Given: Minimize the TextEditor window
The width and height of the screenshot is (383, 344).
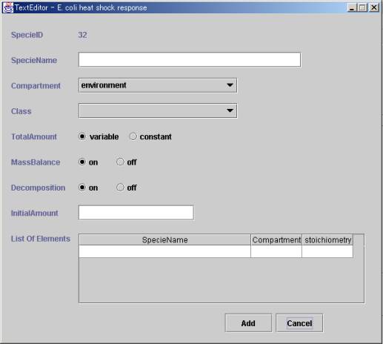Looking at the screenshot, I should pyautogui.click(x=352, y=7).
